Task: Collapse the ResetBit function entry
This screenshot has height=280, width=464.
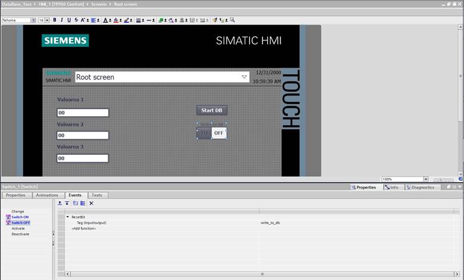Action: 68,217
